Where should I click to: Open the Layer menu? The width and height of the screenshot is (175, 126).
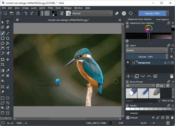[34, 8]
